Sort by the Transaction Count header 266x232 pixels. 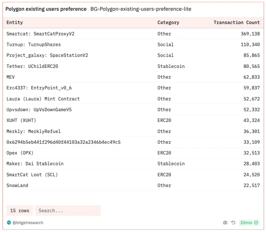pyautogui.click(x=236, y=23)
